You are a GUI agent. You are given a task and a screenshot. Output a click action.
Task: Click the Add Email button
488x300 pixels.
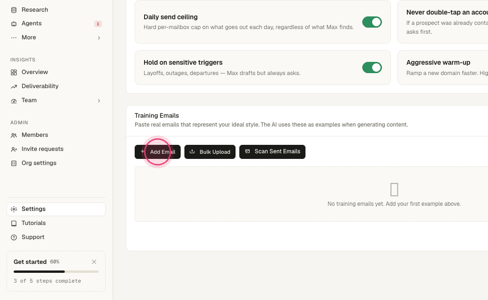[x=158, y=152]
